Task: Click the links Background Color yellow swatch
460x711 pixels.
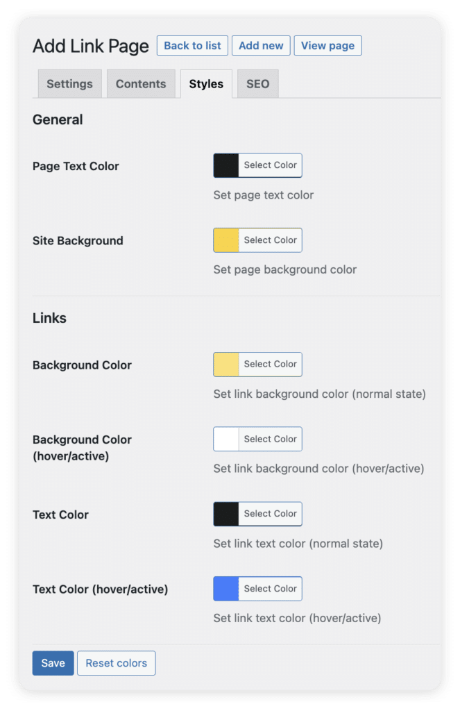Action: (x=226, y=365)
